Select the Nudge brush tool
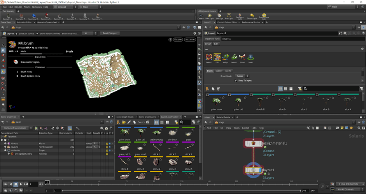The image size is (366, 194). [x=226, y=57]
